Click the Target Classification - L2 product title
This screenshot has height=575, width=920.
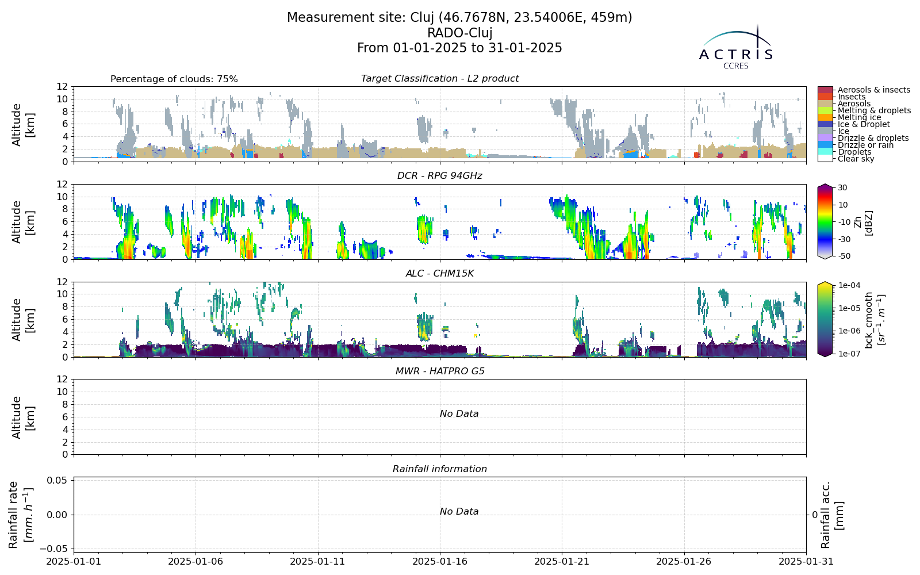(440, 79)
